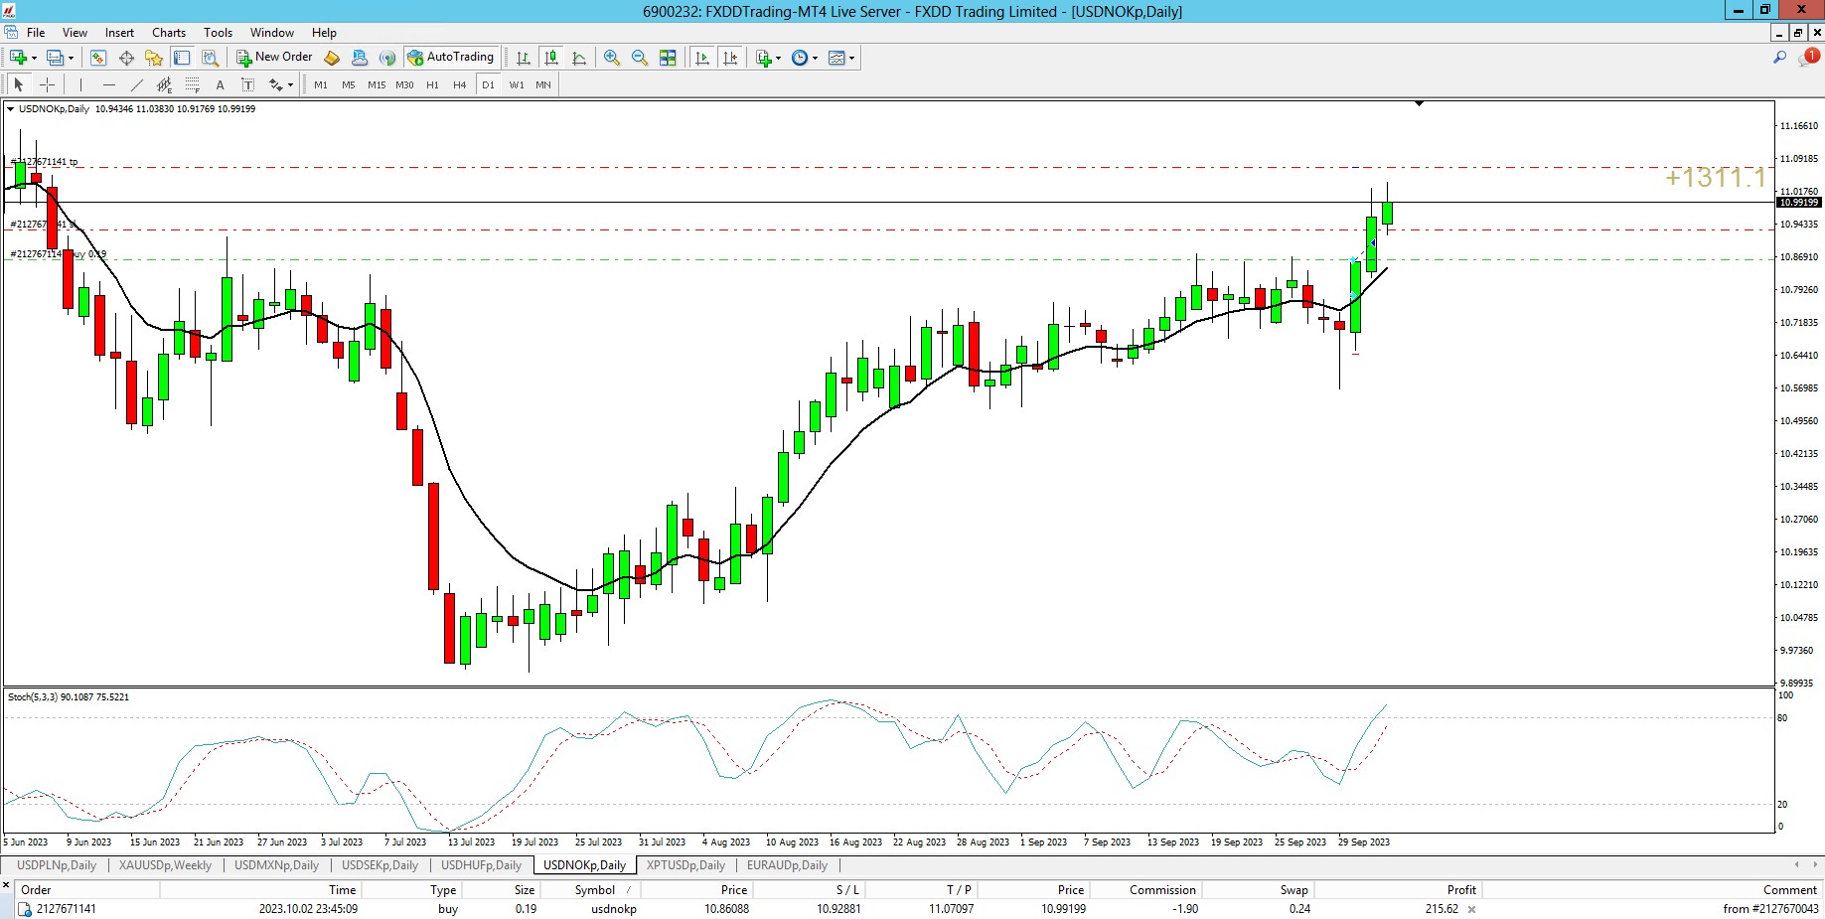Click the Profiles toolbar icon

tap(56, 58)
